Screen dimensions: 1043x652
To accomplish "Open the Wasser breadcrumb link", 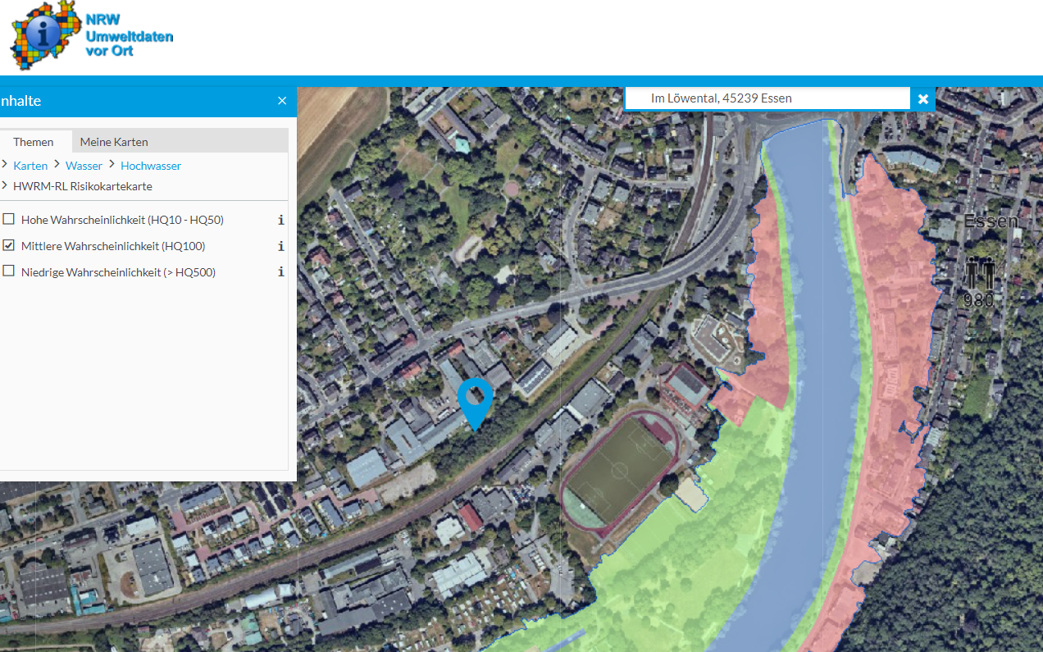I will coord(84,166).
